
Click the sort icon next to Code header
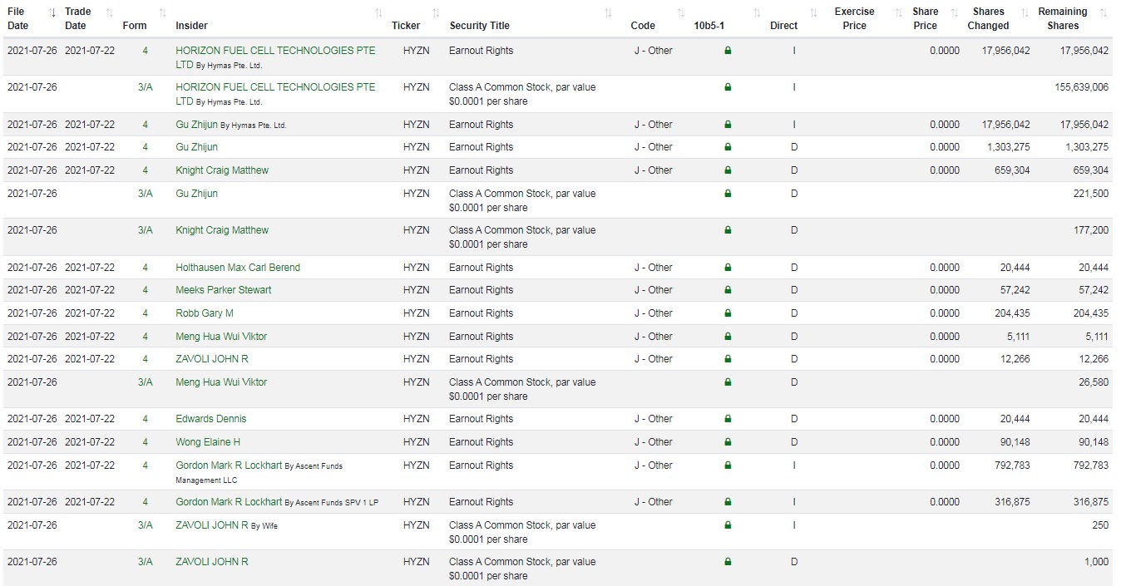tap(679, 12)
